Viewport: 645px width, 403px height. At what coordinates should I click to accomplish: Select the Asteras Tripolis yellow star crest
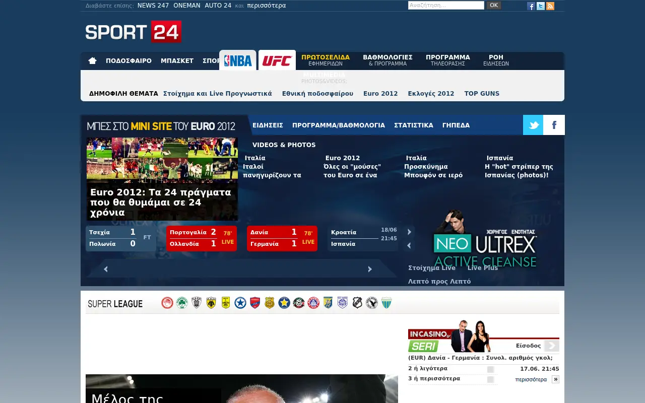(x=284, y=303)
